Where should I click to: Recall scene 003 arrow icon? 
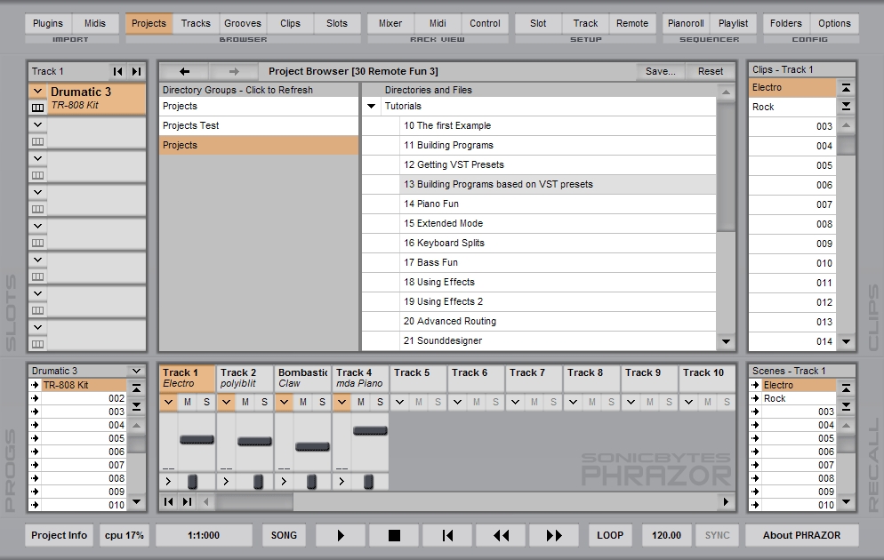(x=755, y=412)
